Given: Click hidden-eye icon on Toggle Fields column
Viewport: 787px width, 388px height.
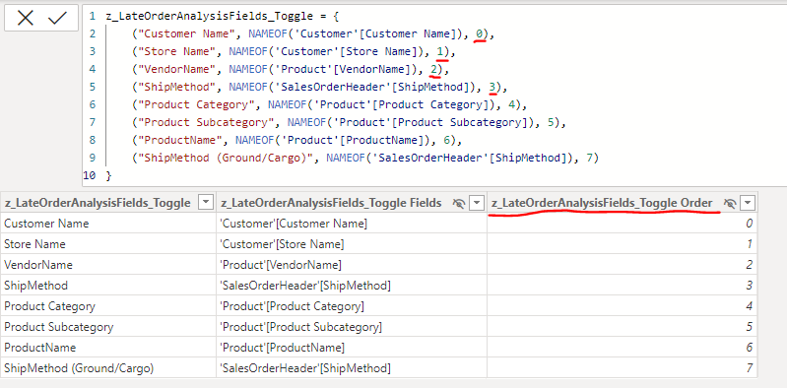Looking at the screenshot, I should click(459, 203).
